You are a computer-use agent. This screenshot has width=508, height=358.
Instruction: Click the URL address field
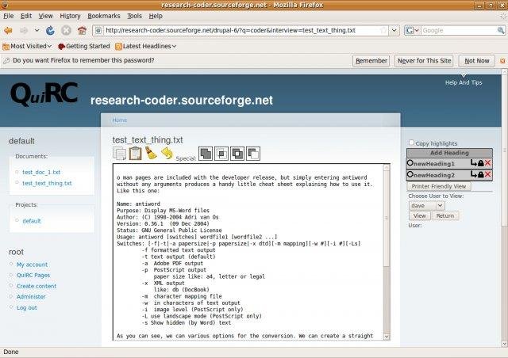(241, 30)
